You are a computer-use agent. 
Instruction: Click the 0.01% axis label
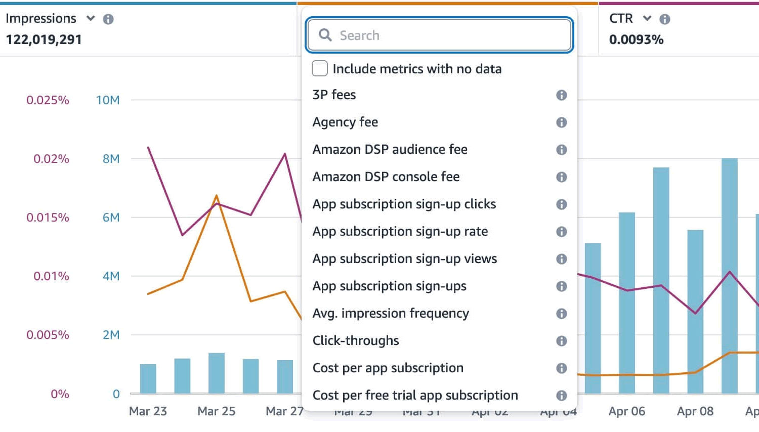click(51, 276)
